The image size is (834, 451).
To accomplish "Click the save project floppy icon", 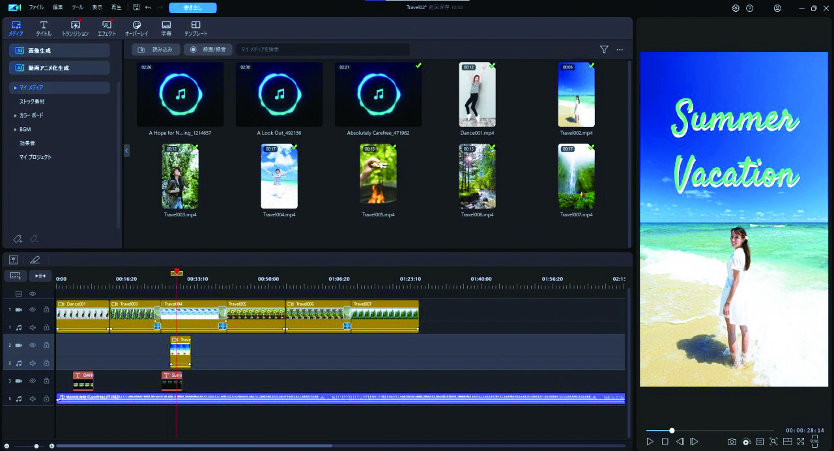I will (x=136, y=8).
